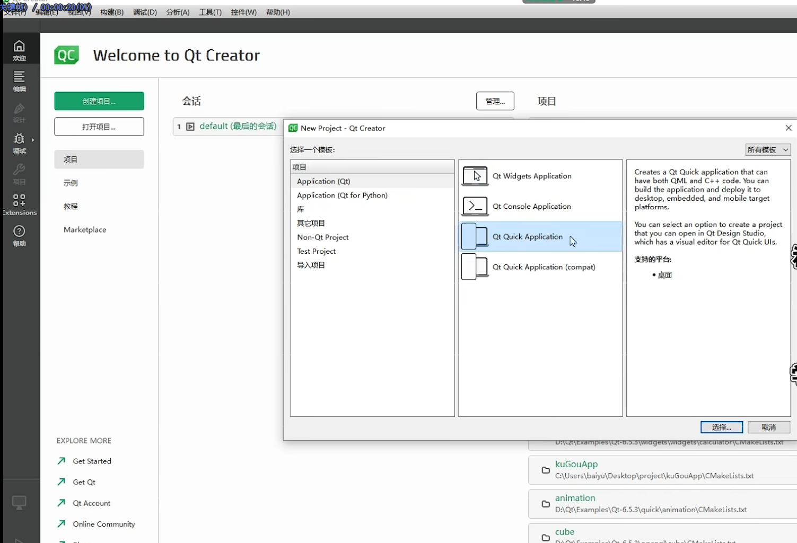Open the 构建(B) build menu
Screen dimensions: 797x543
(112, 12)
